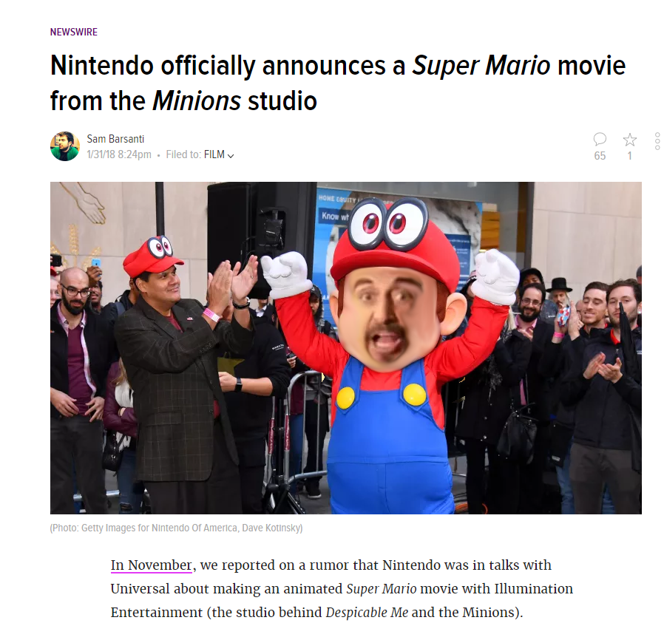Screen dimensions: 664x623
Task: Click the Filed to label
Action: [183, 154]
